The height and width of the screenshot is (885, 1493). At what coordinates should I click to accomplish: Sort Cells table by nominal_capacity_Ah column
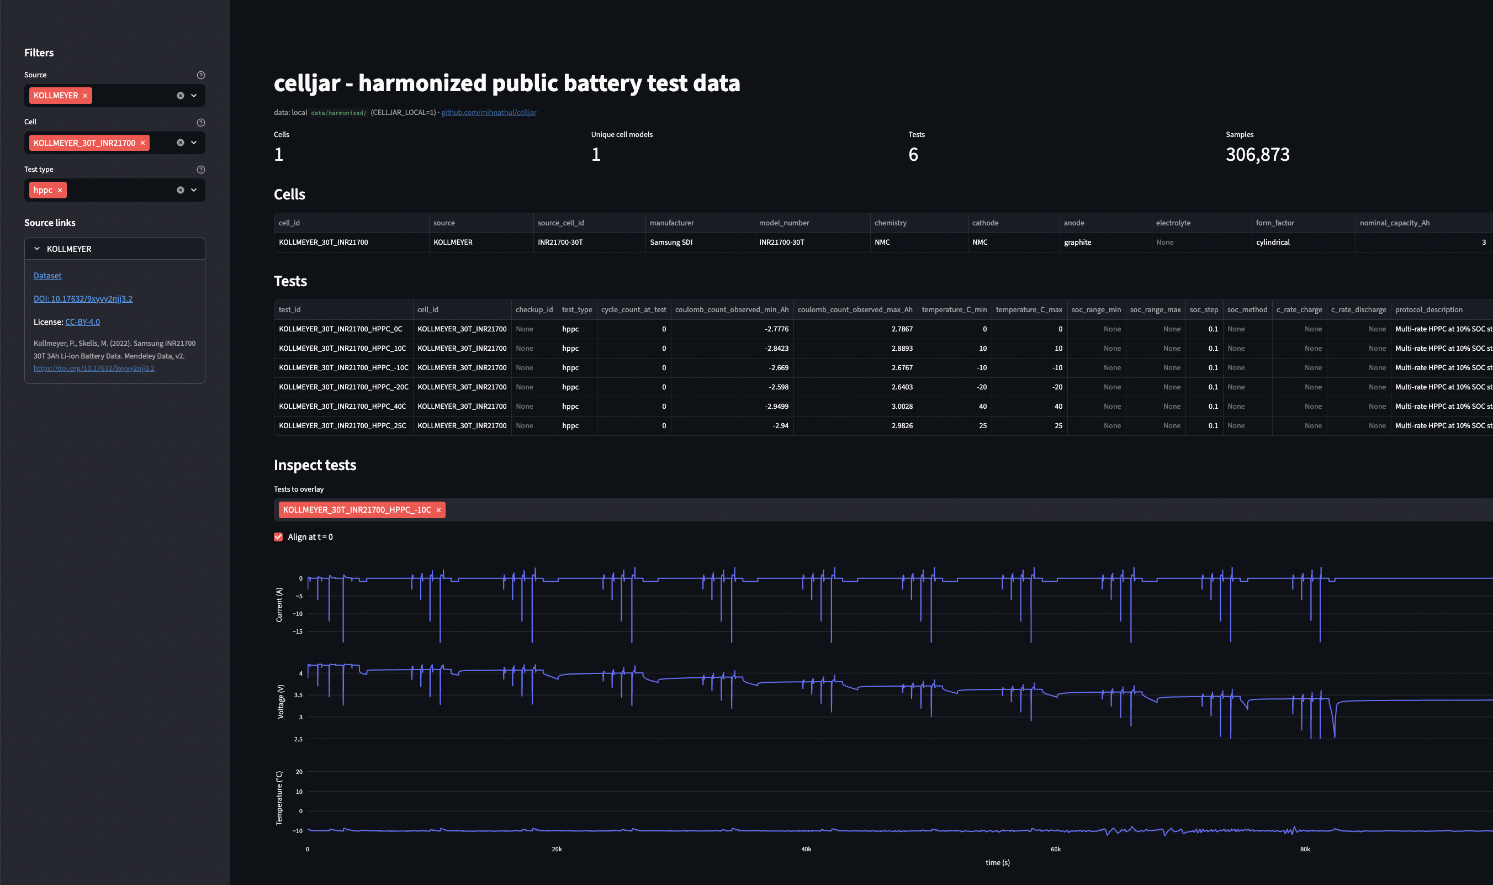(x=1423, y=223)
